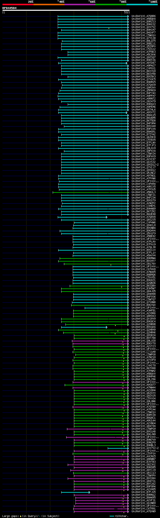Select hit label UniRef100_A5C806
Image resolution: width=160 pixels, height=518 pixels.
pos(143,55)
